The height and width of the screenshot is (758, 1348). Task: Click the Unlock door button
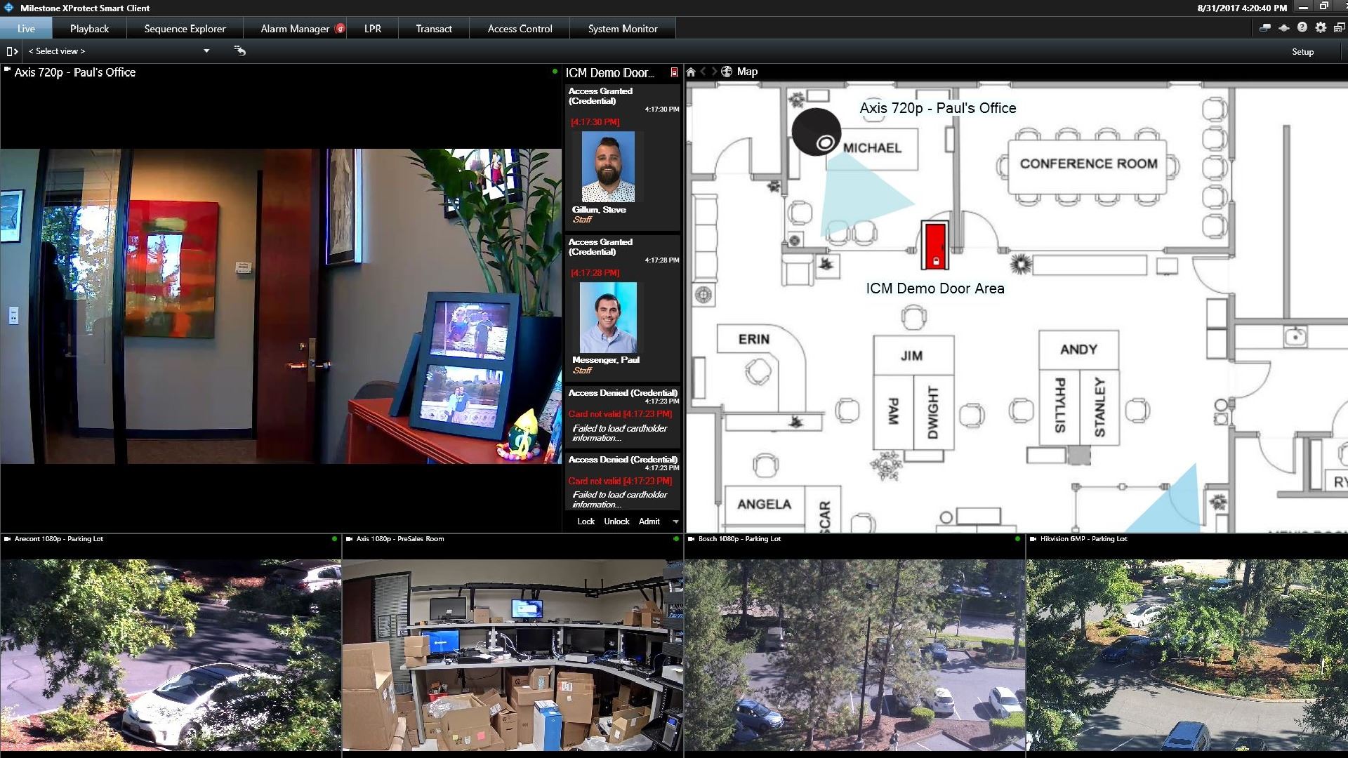(616, 521)
